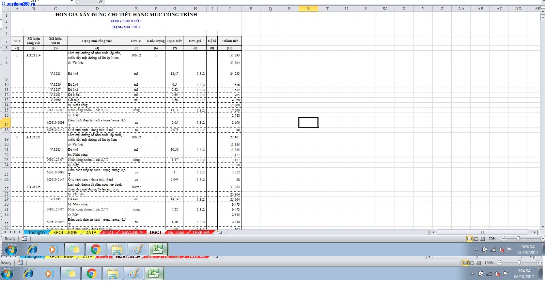Click the zoom slider handle on 70% bar

point(518,239)
